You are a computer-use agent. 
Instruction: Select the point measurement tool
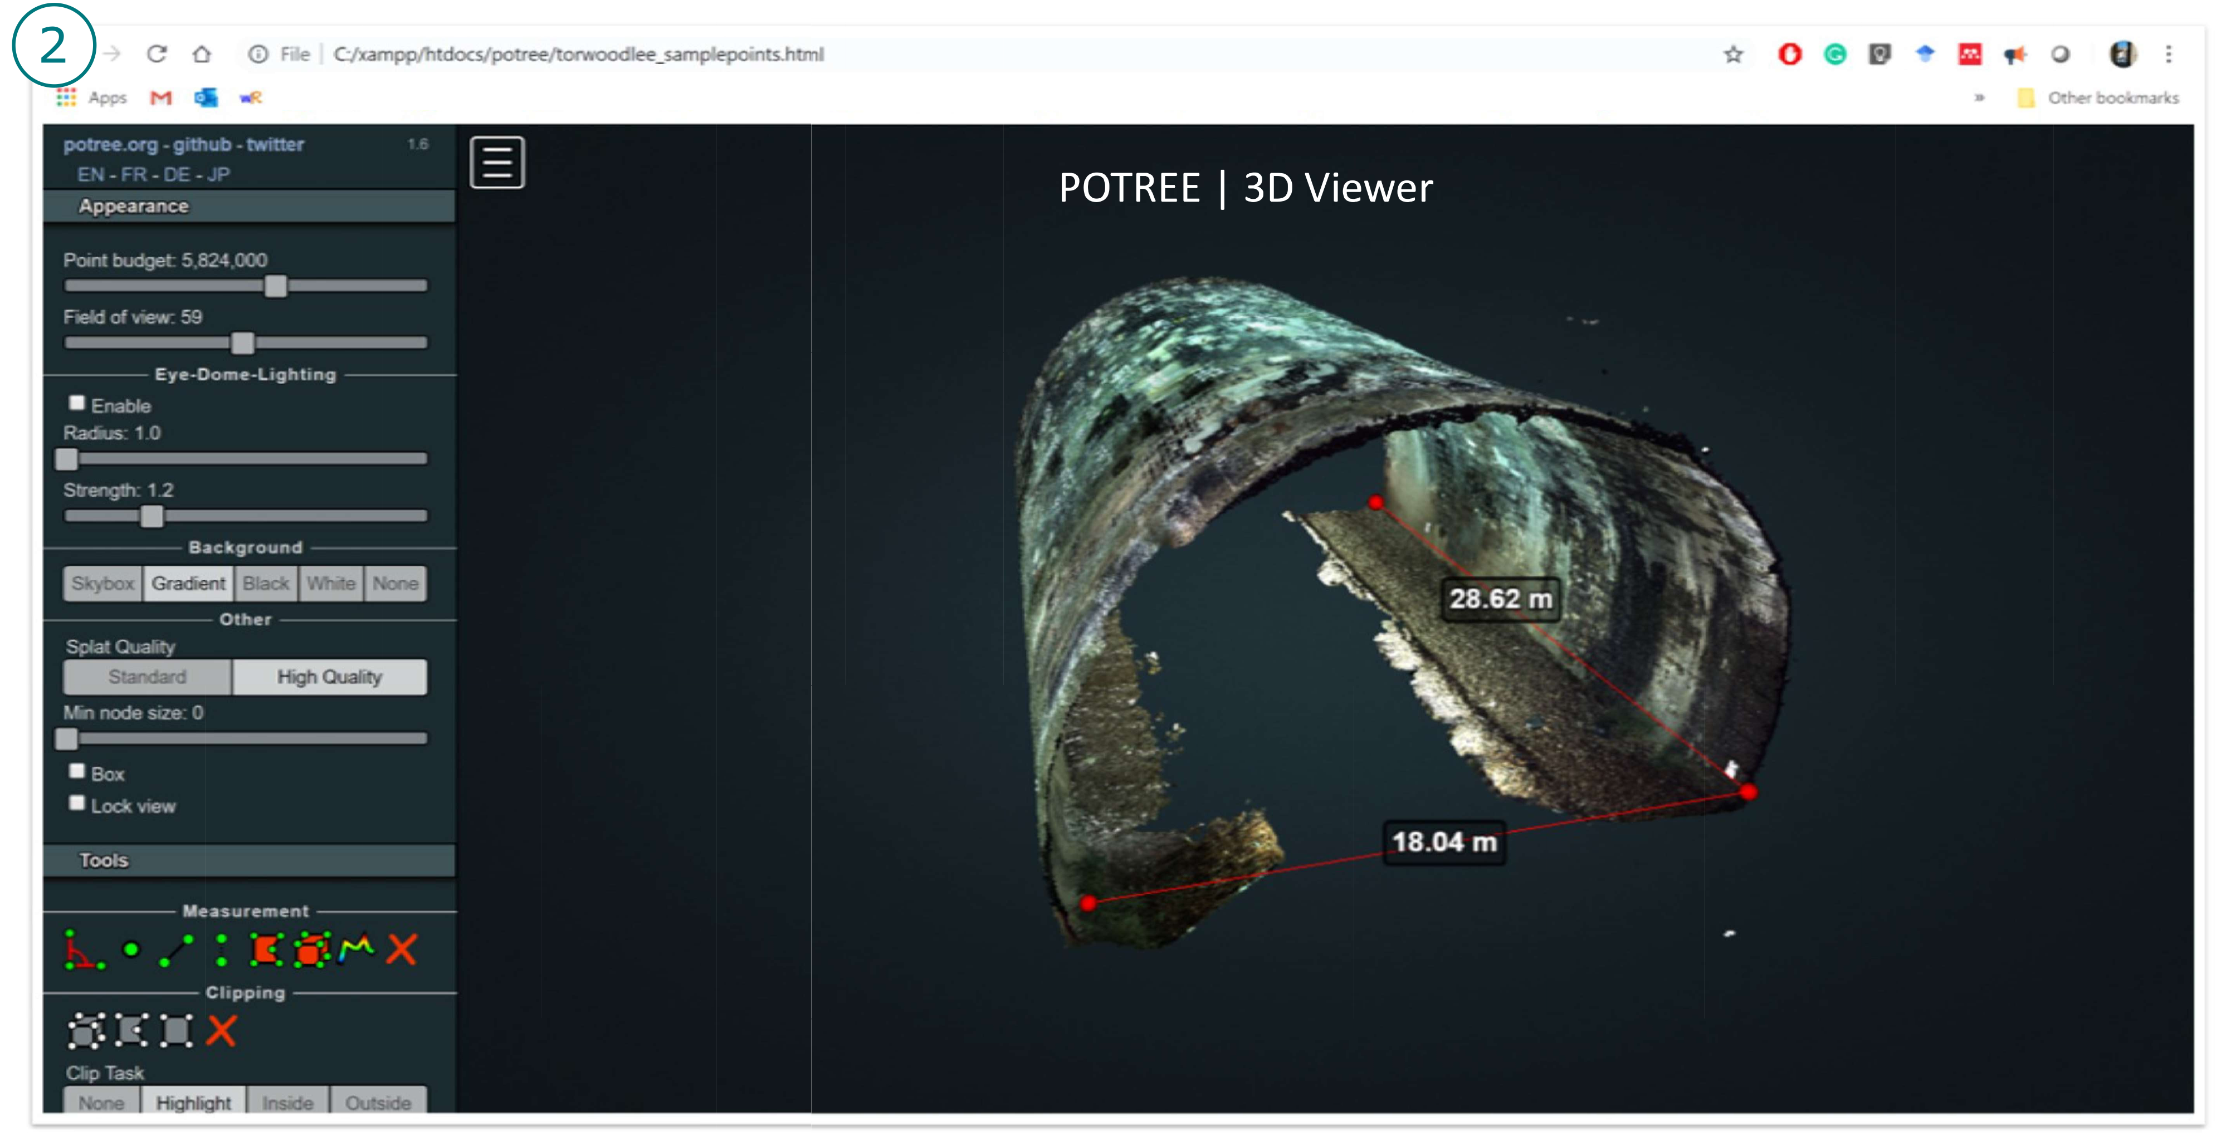click(x=131, y=949)
